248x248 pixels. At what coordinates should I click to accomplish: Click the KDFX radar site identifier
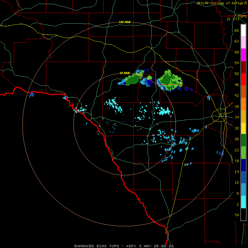132,246
